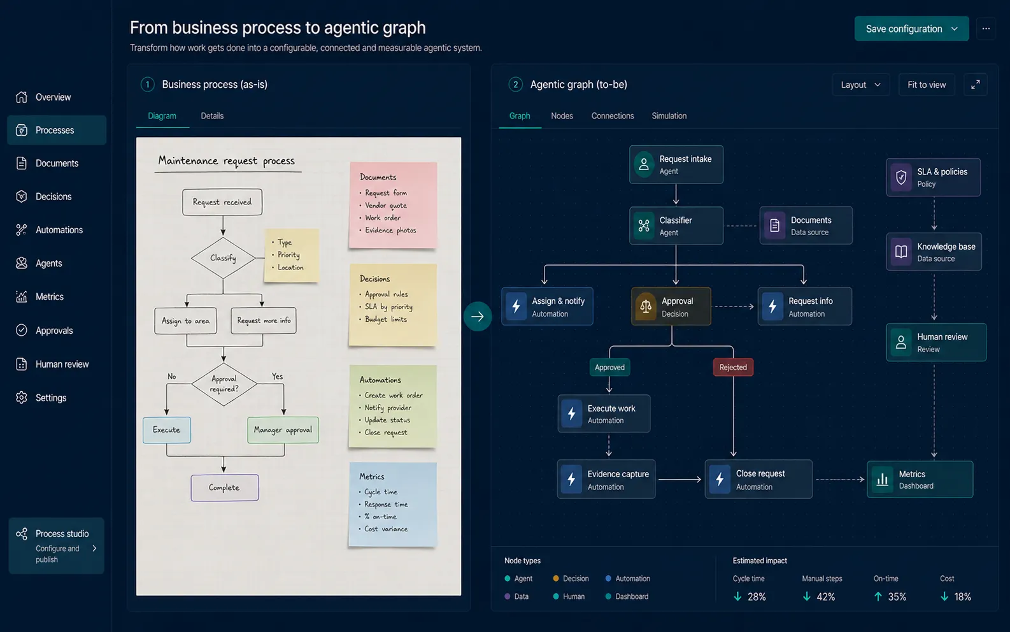1010x632 pixels.
Task: Click the Approvals checkmark icon
Action: (22, 330)
